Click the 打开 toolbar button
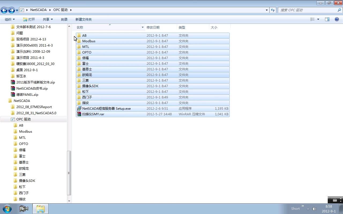 tap(29, 19)
